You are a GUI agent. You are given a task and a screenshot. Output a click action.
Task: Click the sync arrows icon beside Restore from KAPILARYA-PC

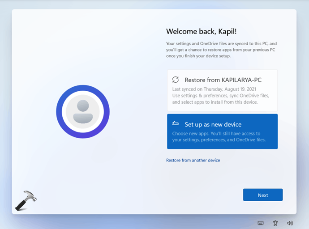click(176, 80)
